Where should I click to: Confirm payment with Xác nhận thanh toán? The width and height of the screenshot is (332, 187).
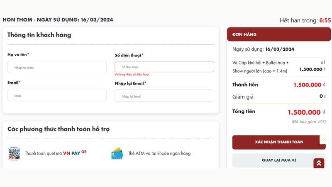pos(279,142)
